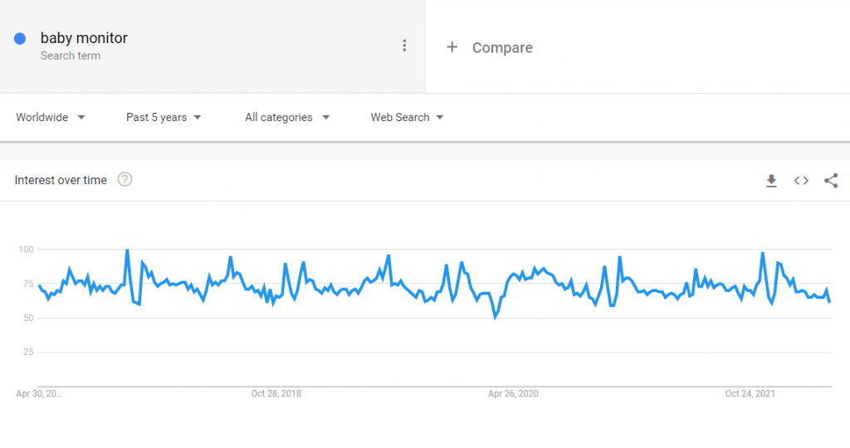
Task: Download the interest over time data
Action: pos(771,181)
